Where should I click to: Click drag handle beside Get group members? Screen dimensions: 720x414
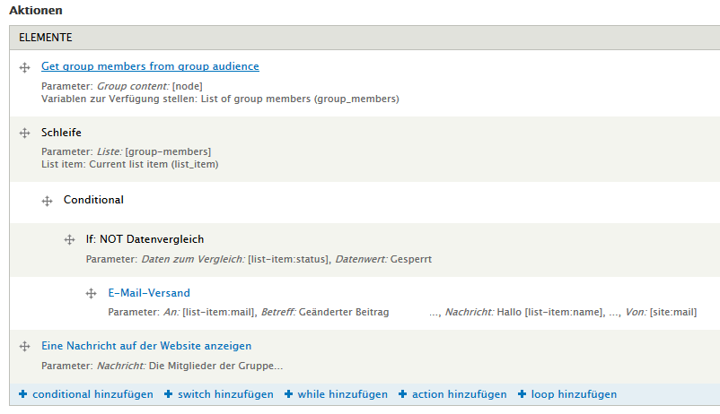click(x=24, y=67)
